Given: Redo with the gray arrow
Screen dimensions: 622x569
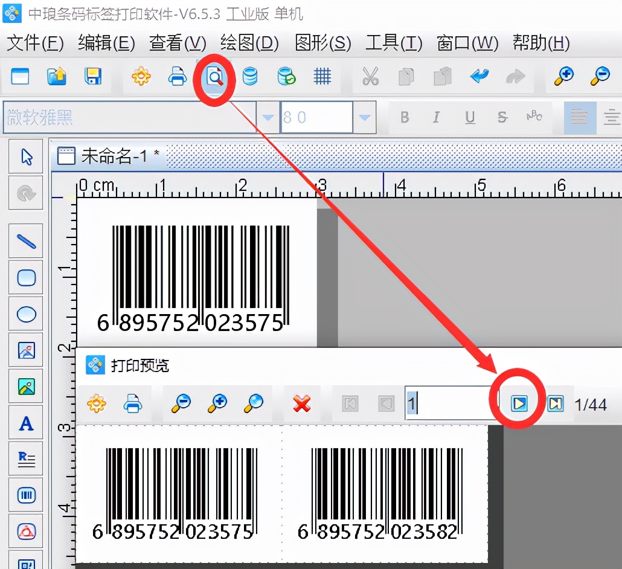Looking at the screenshot, I should [x=516, y=76].
